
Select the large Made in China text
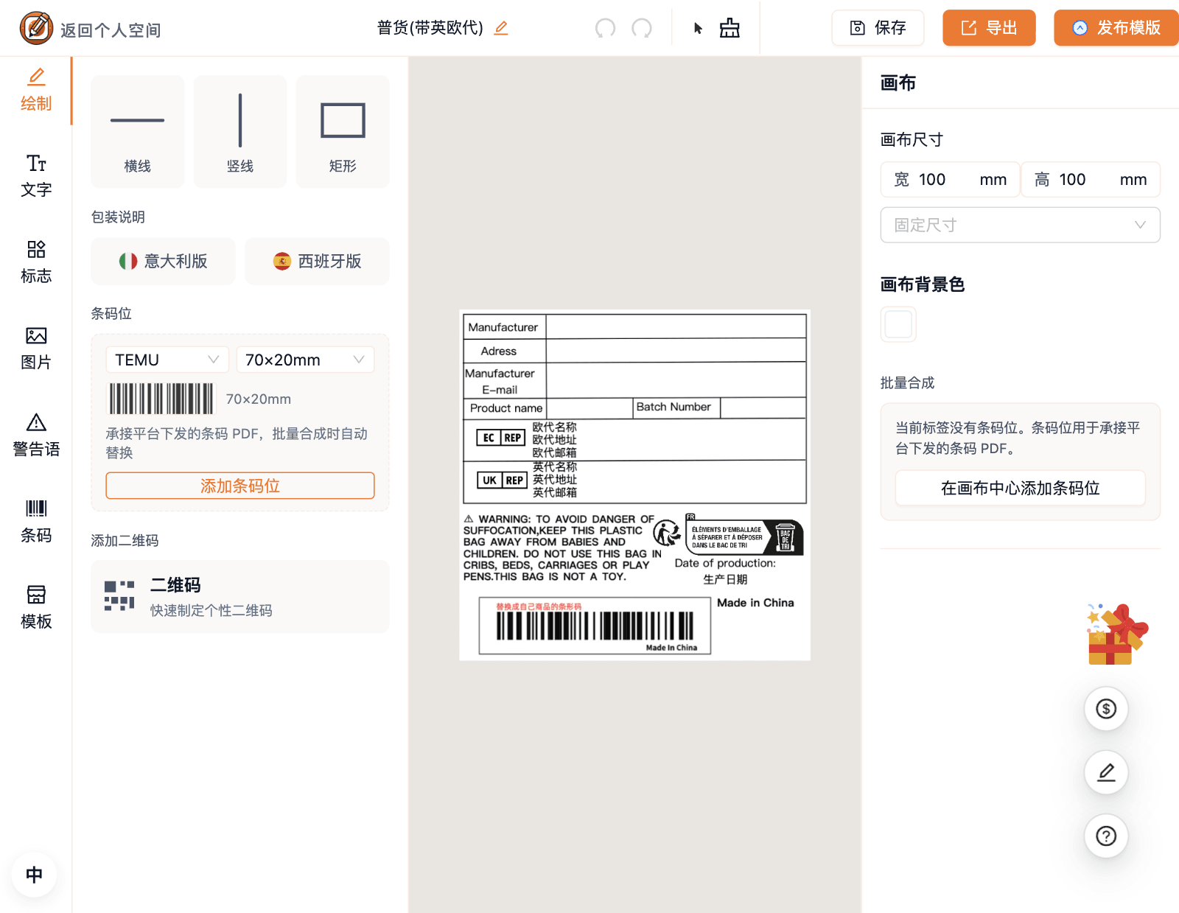pyautogui.click(x=755, y=603)
